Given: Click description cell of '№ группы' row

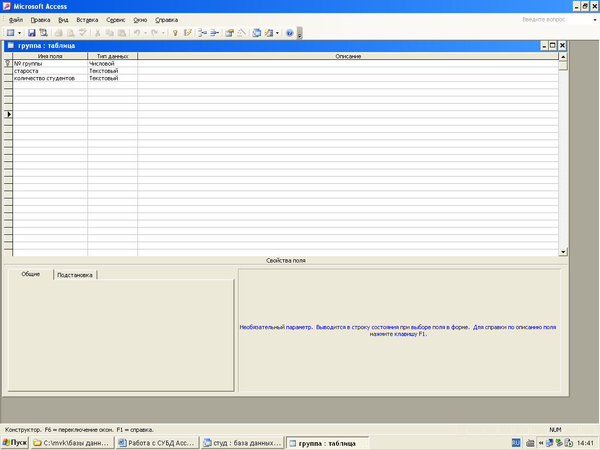Looking at the screenshot, I should (348, 64).
